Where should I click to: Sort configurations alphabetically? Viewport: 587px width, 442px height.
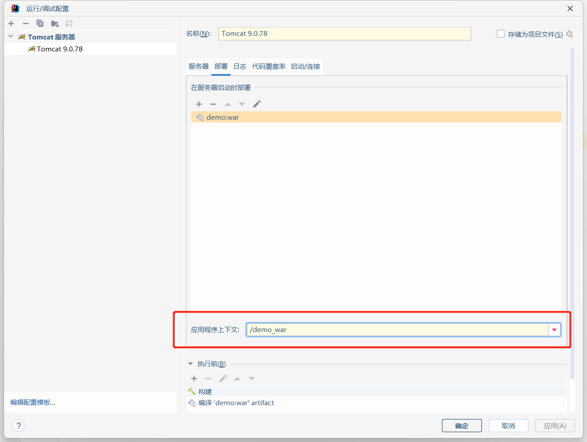pyautogui.click(x=69, y=23)
